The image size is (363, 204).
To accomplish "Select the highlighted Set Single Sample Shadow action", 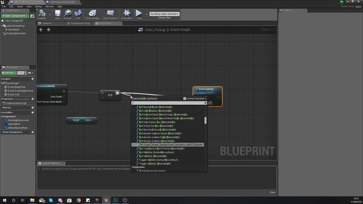I will click(168, 145).
